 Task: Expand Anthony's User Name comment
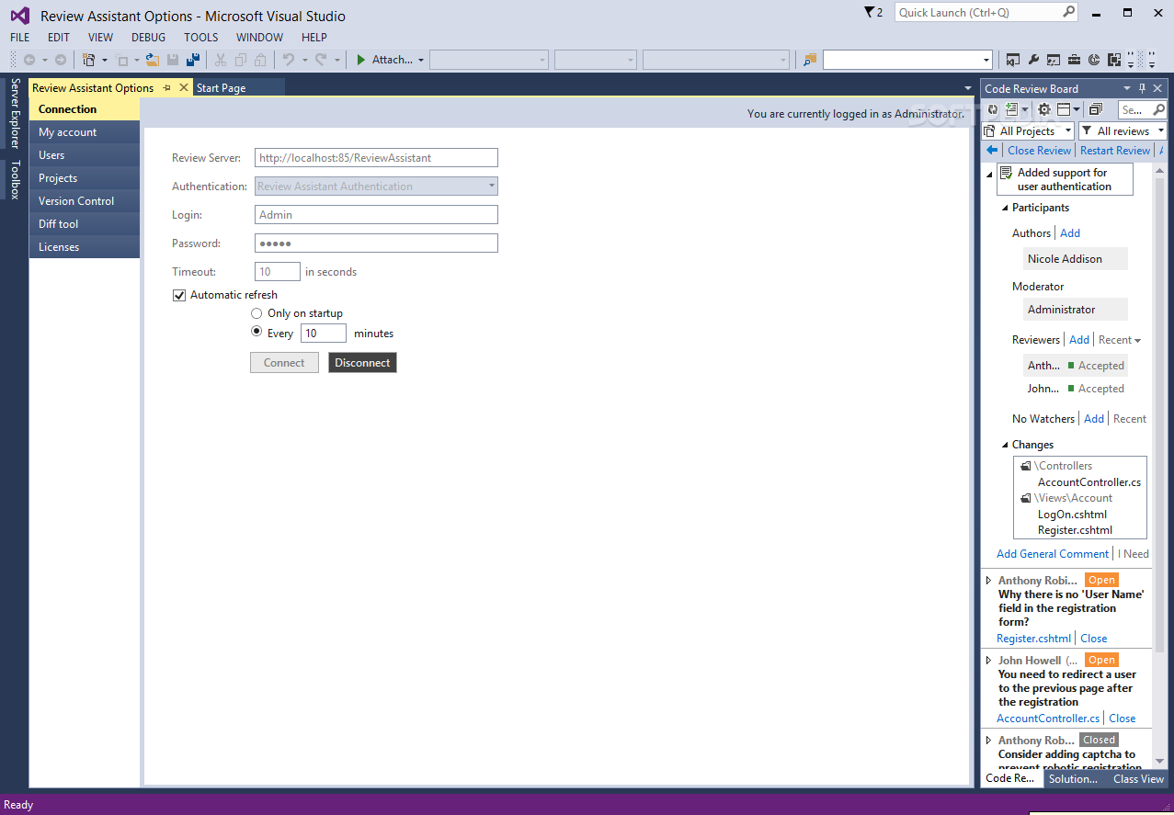tap(989, 581)
